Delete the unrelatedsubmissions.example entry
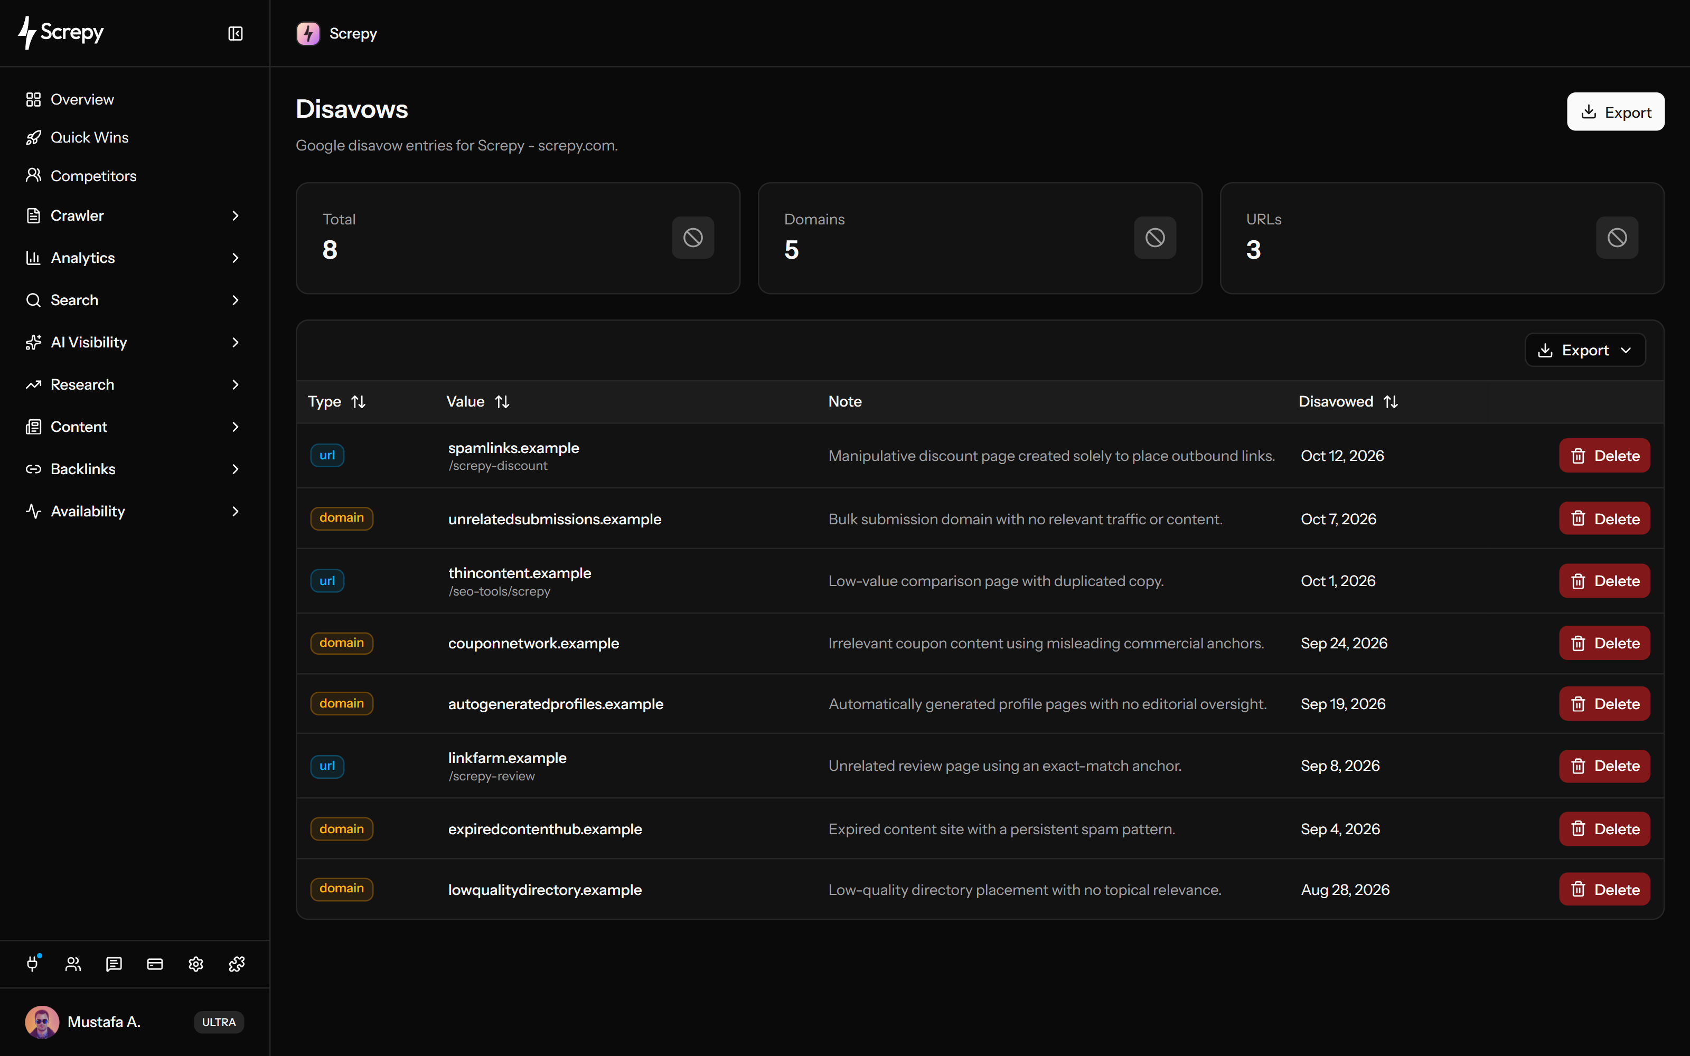The height and width of the screenshot is (1056, 1690). 1604,519
